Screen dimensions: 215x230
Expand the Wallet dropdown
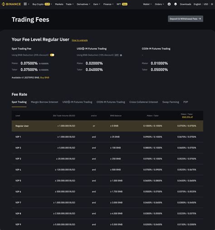(147, 4)
